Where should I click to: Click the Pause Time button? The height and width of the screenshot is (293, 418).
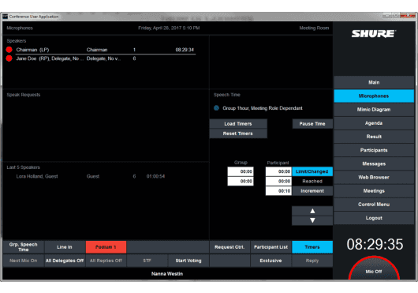point(312,124)
